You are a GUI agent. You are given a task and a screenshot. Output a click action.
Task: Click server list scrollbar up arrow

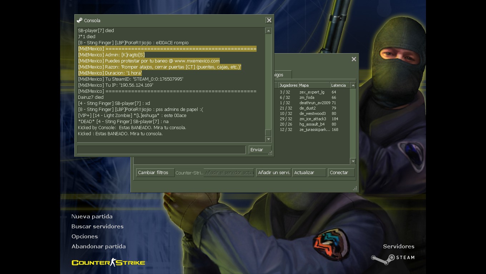click(353, 85)
